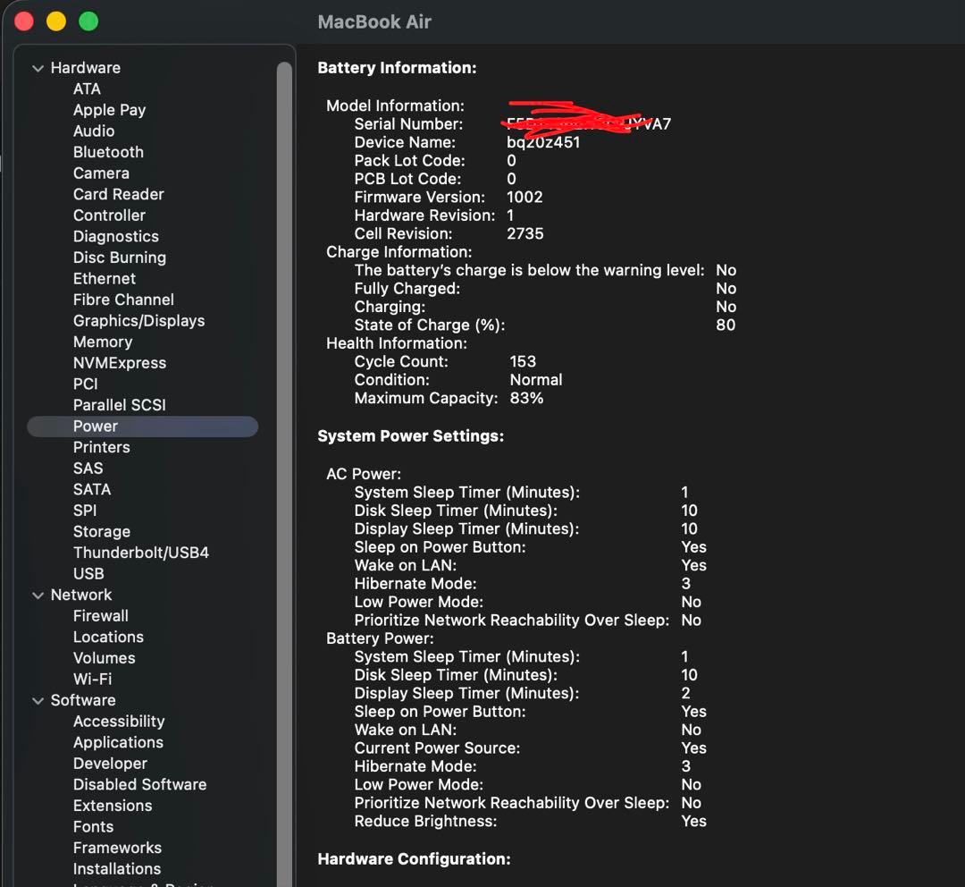Collapse the Hardware section chevron
Screen dimensions: 965x887
point(38,68)
